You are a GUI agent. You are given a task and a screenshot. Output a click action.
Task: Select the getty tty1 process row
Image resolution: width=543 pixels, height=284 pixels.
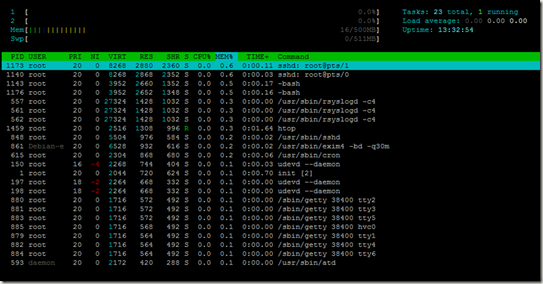point(271,236)
